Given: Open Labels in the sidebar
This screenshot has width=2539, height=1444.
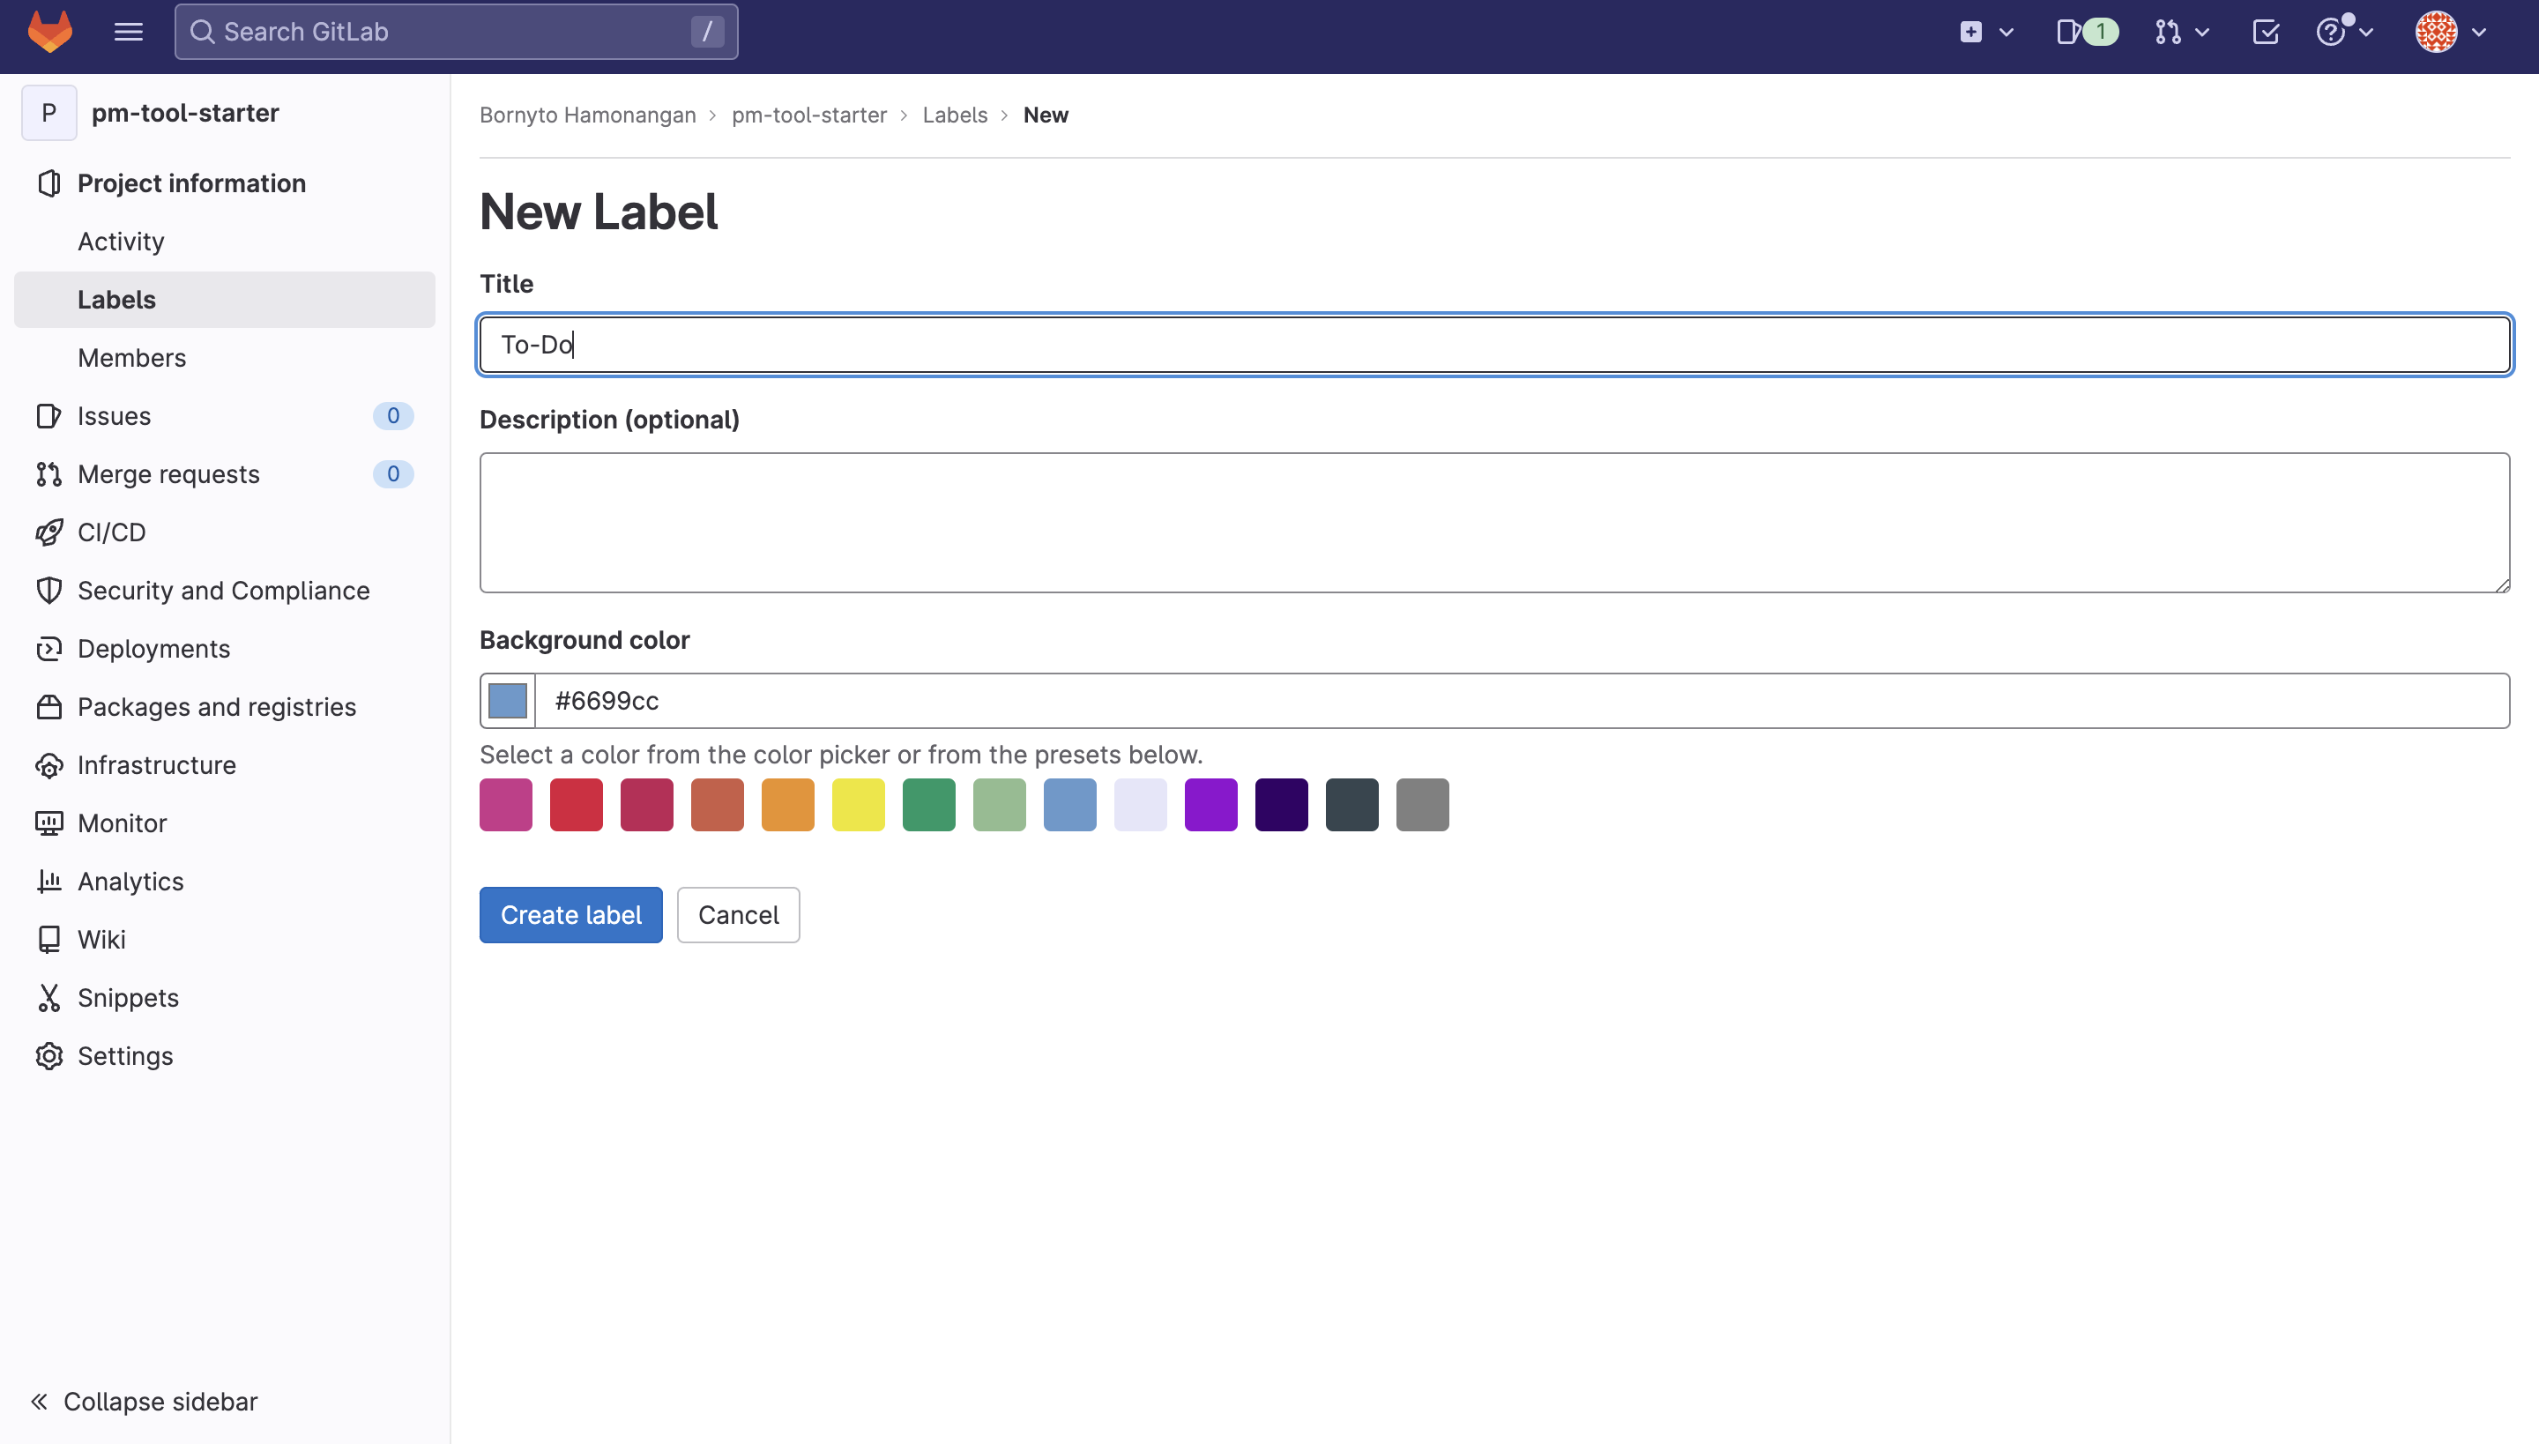Looking at the screenshot, I should (x=224, y=300).
